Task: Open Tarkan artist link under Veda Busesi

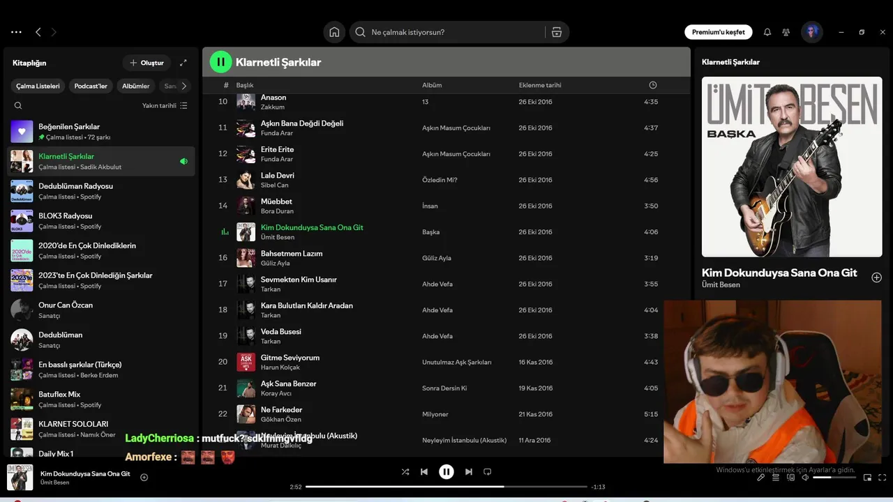Action: point(271,342)
